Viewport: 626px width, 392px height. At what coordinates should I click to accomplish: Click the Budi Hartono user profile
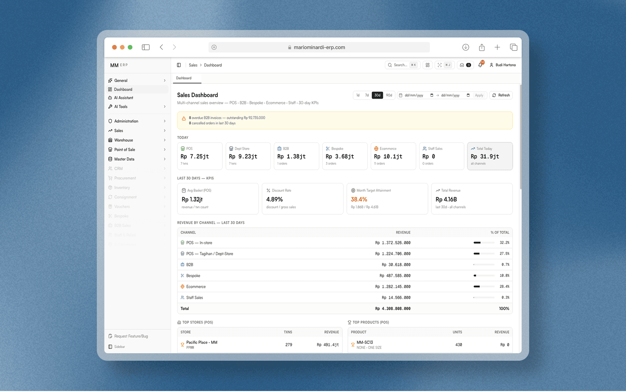(503, 65)
